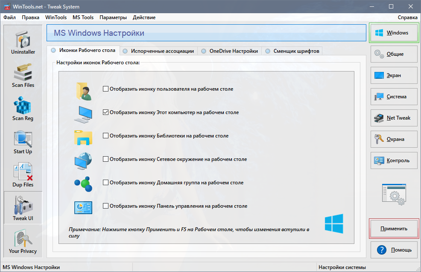The width and height of the screenshot is (421, 272).
Task: Uncheck showing Этот компьютер icon on desktop
Action: (105, 112)
